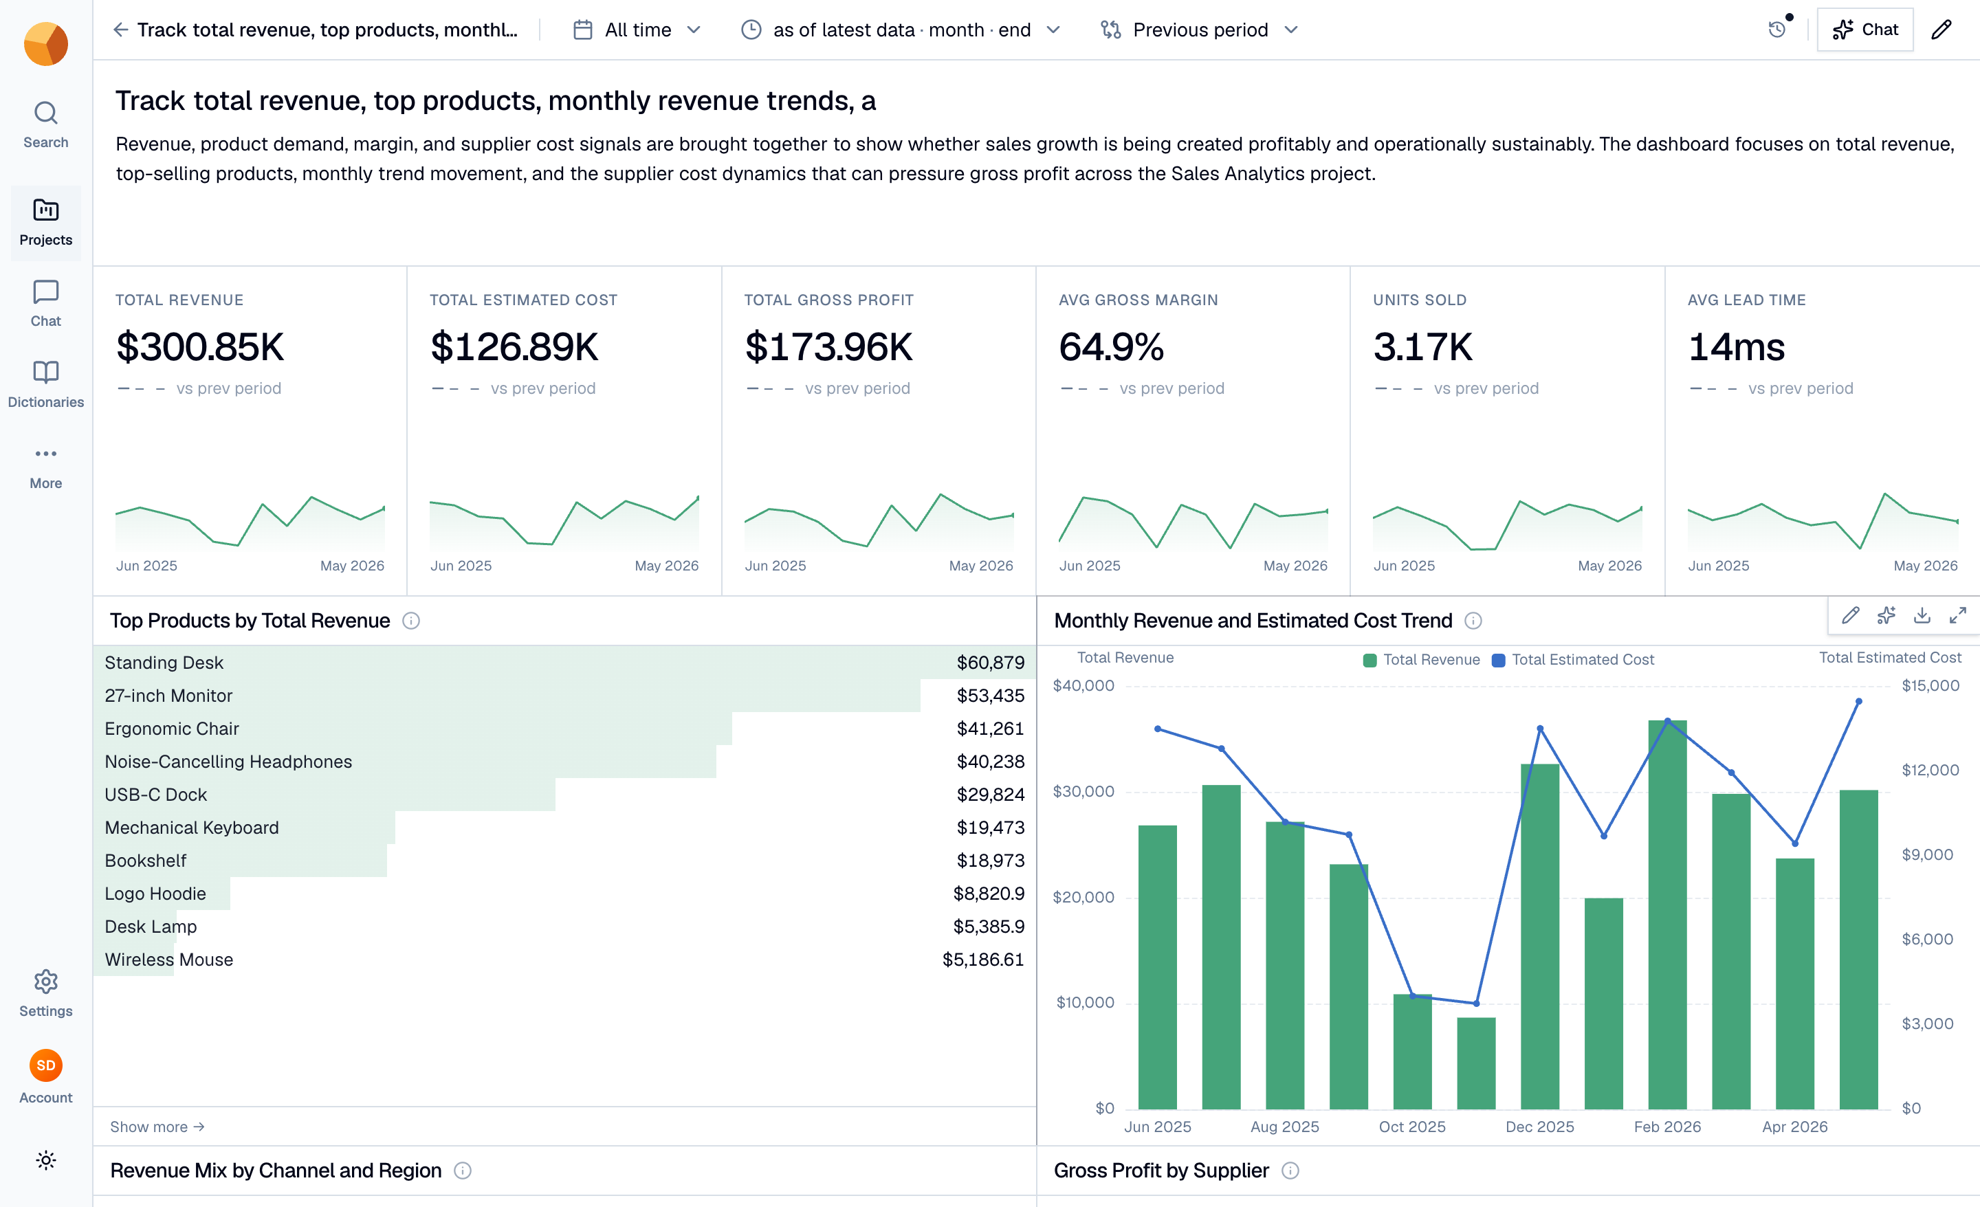1980x1207 pixels.
Task: Toggle light/dark theme sun icon
Action: coord(46,1160)
